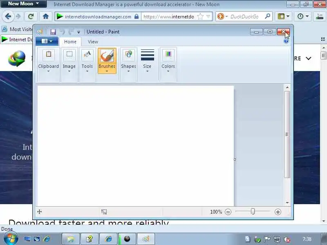The image size is (327, 245).
Task: Click the browser Forward arrow button
Action: [18, 16]
